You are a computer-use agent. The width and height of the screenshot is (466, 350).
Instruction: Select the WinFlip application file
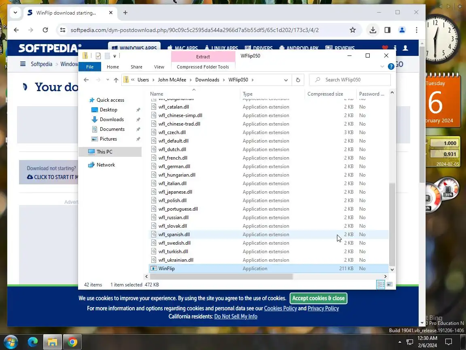click(268, 269)
